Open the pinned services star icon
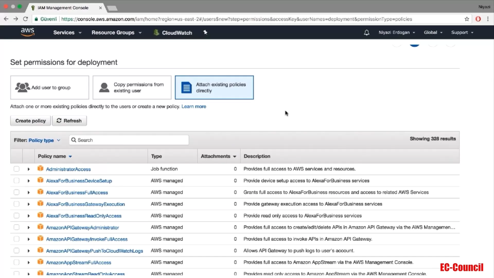The width and height of the screenshot is (494, 278). tap(205, 32)
